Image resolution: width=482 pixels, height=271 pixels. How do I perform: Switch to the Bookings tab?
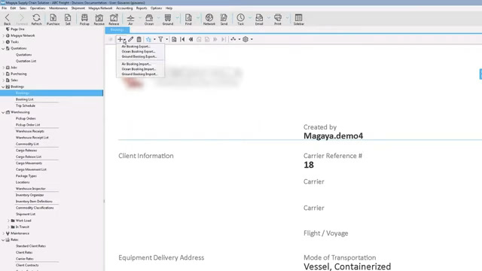117,30
